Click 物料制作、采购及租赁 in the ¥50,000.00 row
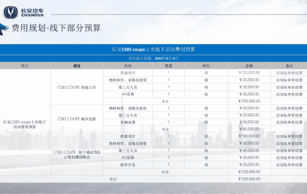The image size is (307, 194). [128, 108]
